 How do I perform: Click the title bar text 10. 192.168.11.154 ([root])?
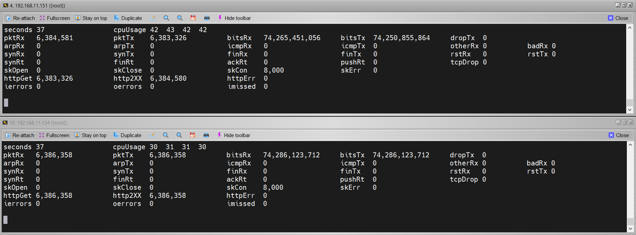point(38,123)
